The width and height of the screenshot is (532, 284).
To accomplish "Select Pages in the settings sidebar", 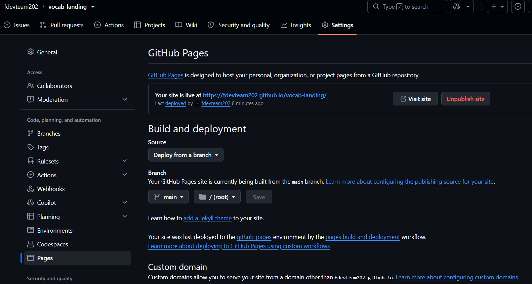I will point(78,258).
